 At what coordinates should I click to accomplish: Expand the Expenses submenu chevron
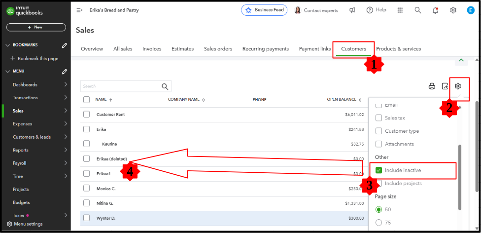(x=66, y=124)
